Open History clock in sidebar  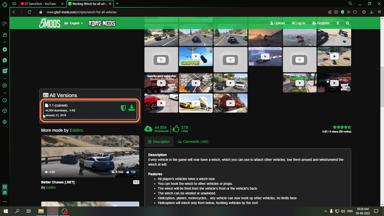point(5,100)
